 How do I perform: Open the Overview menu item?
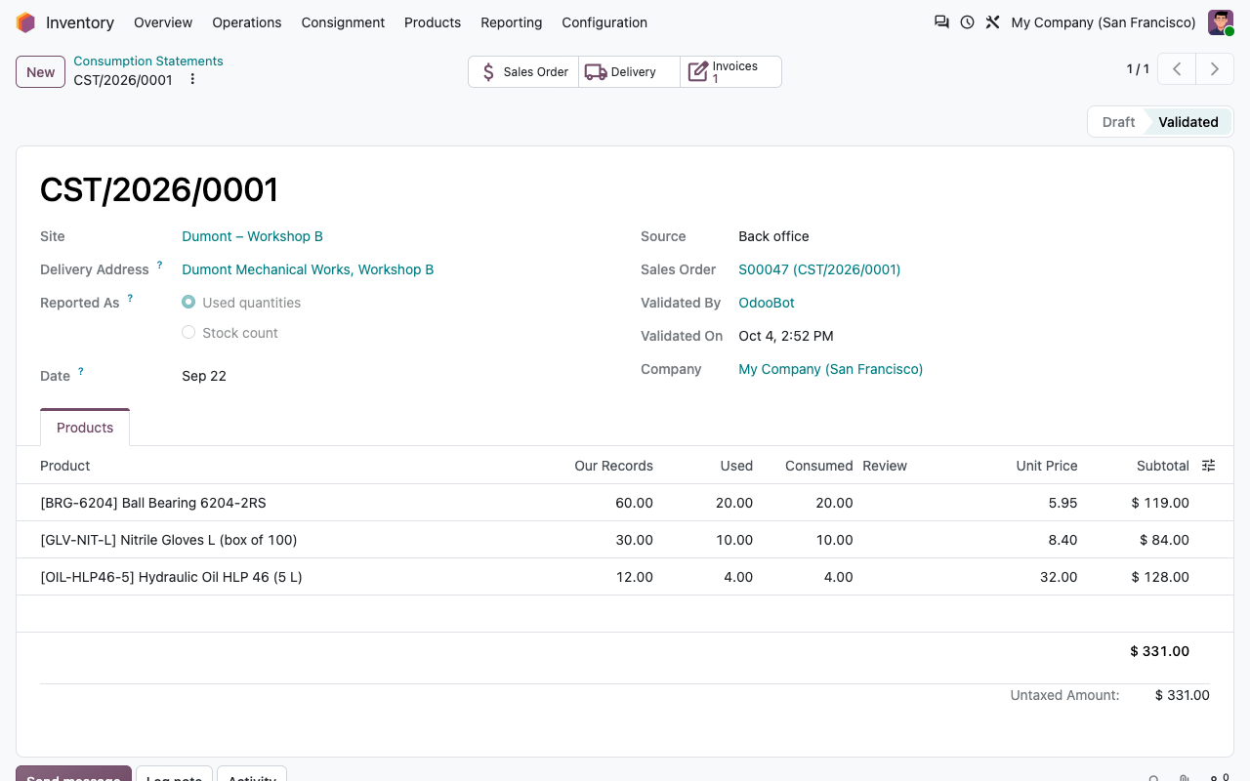[x=163, y=22]
